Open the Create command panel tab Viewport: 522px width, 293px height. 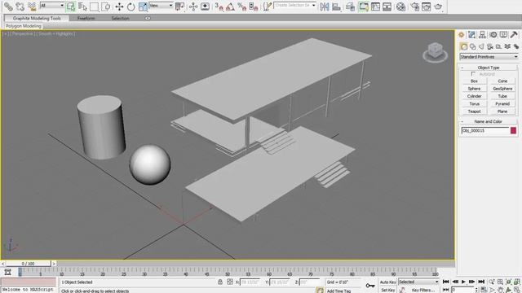pyautogui.click(x=461, y=34)
